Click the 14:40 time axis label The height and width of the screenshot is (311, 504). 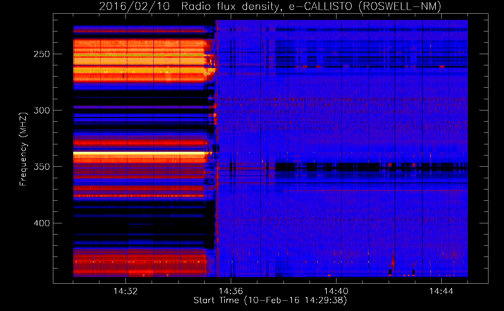coord(336,291)
